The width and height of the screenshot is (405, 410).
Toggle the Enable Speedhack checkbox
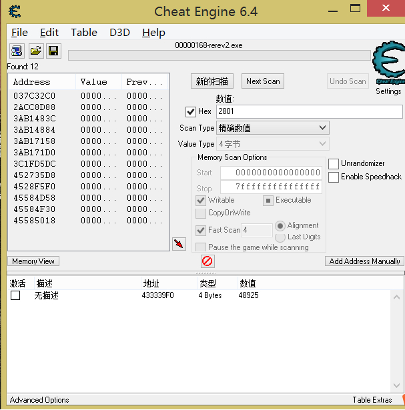pos(334,177)
